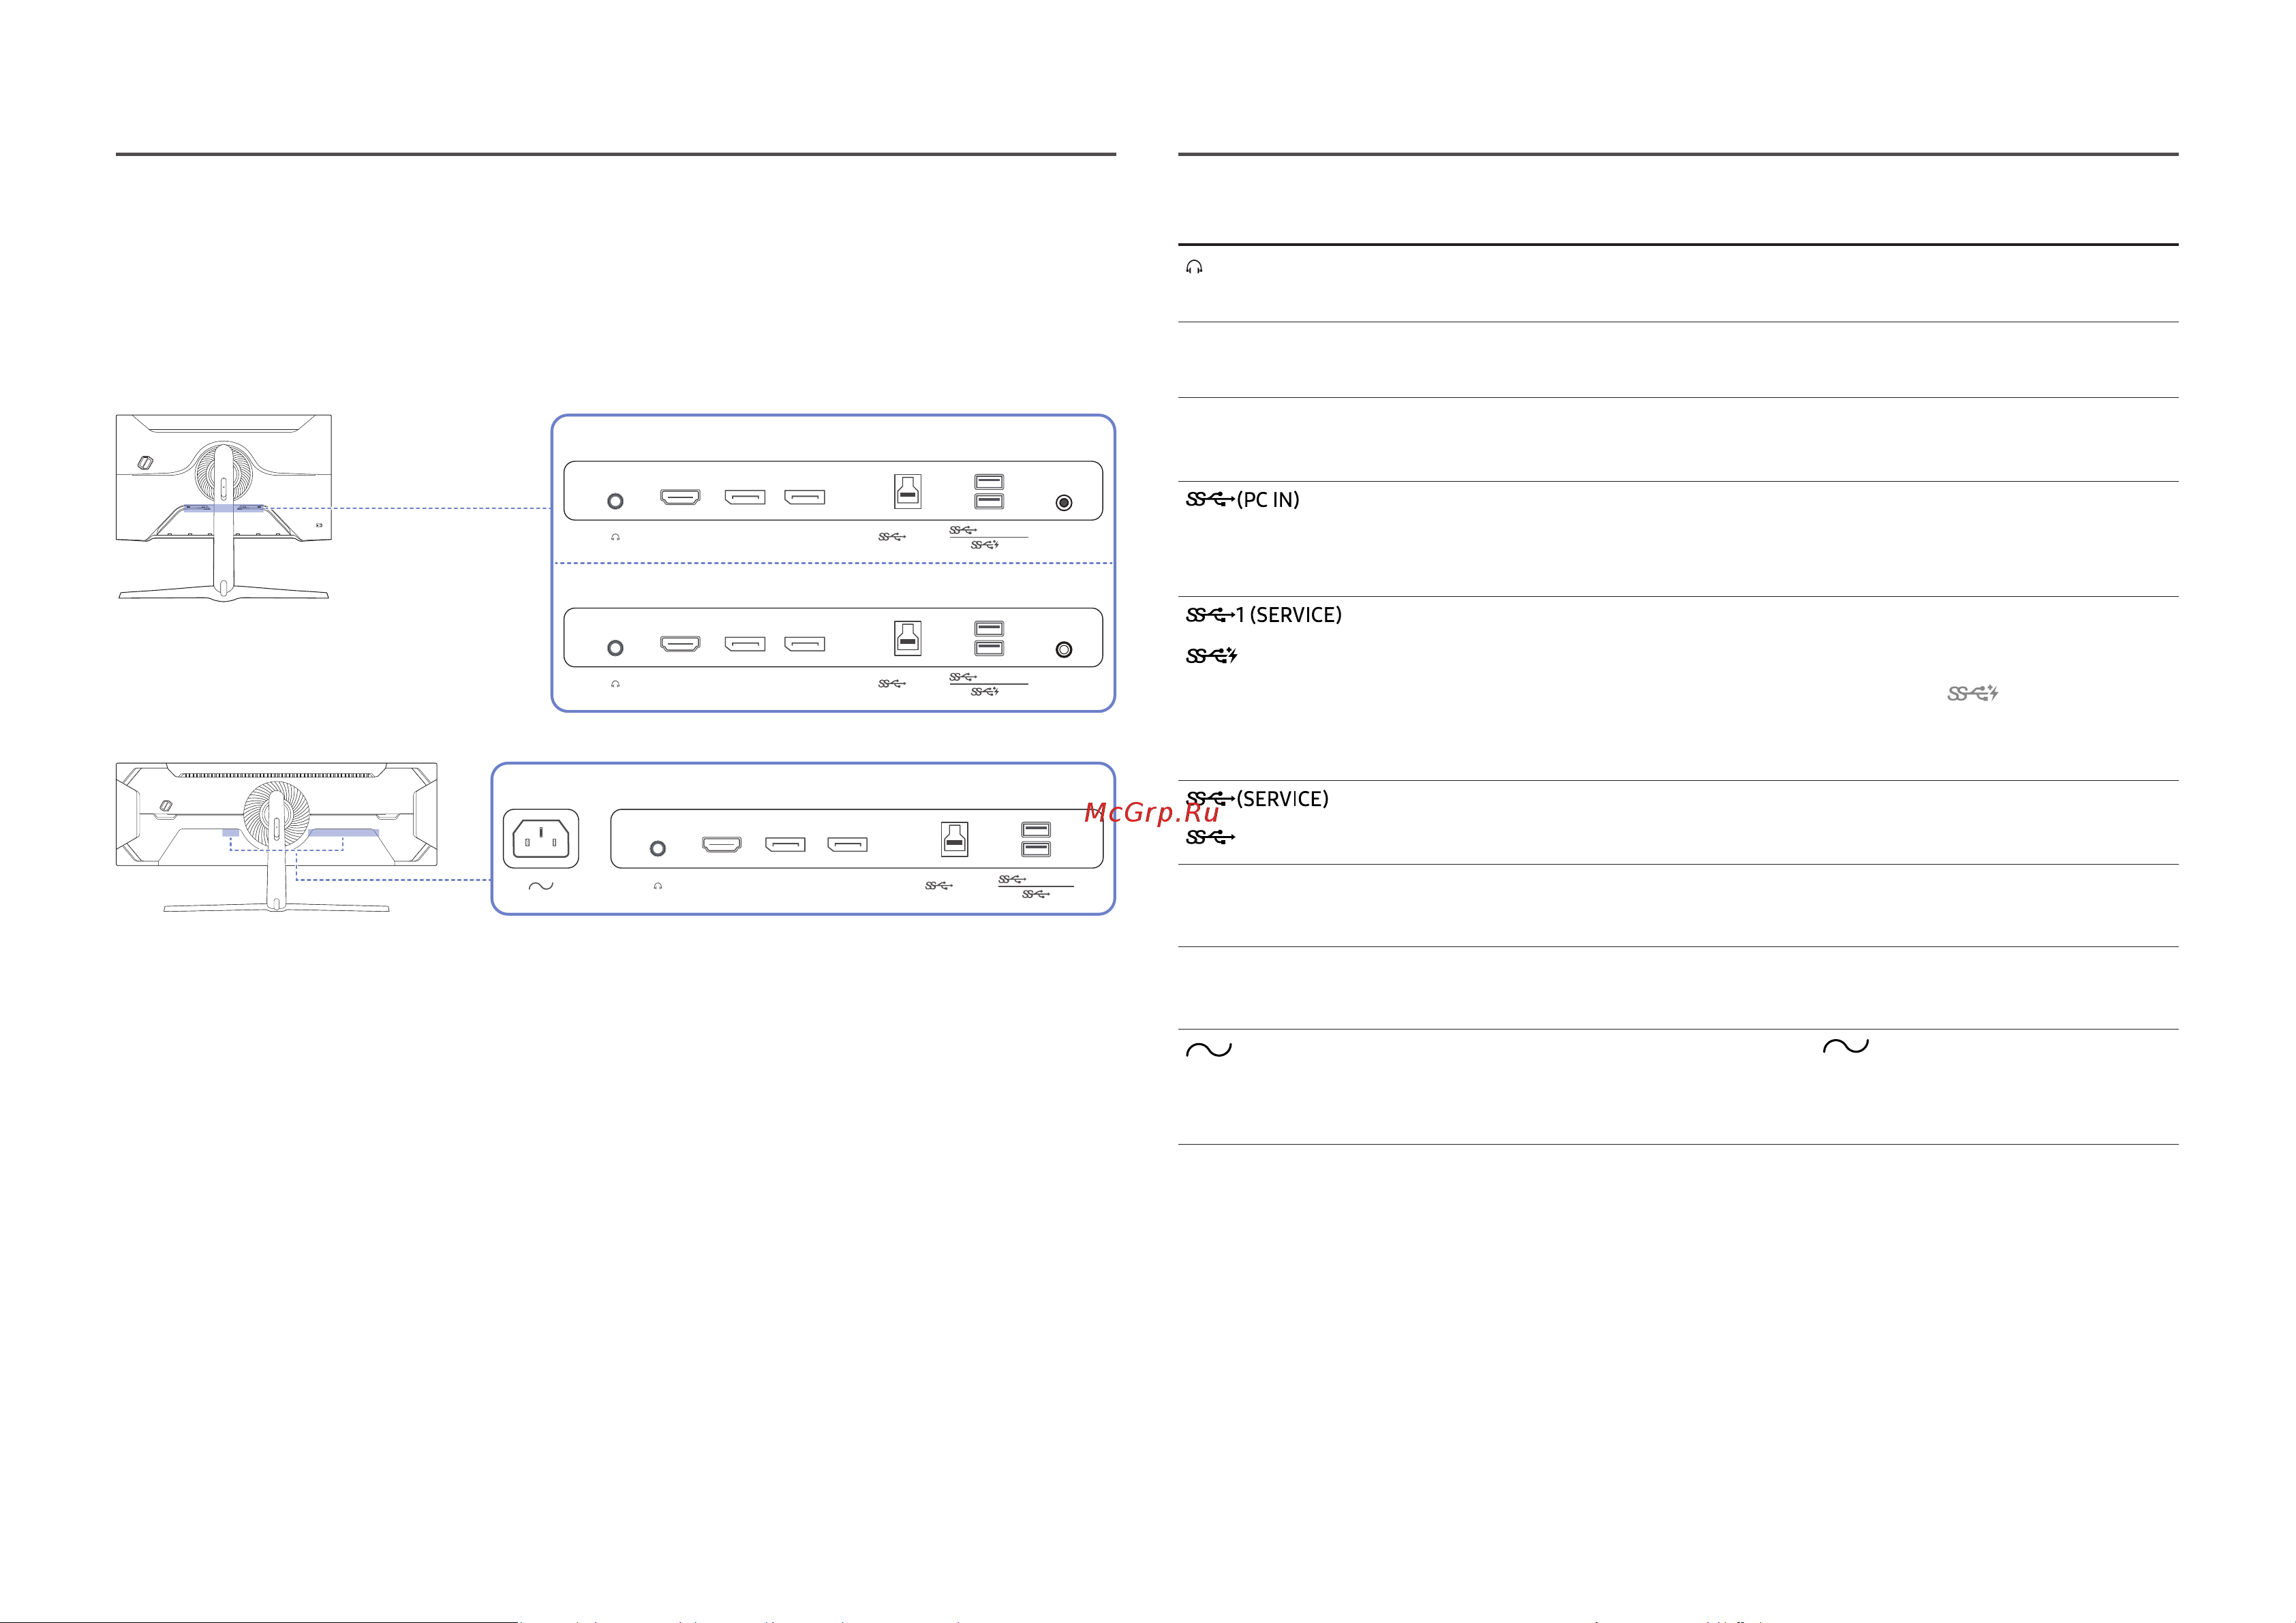
Task: Select the "(PC IN)" text
Action: pyautogui.click(x=1268, y=500)
